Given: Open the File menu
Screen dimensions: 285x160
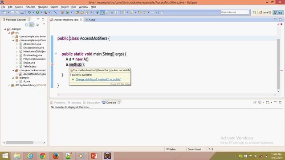Looking at the screenshot, I should pos(3,7).
